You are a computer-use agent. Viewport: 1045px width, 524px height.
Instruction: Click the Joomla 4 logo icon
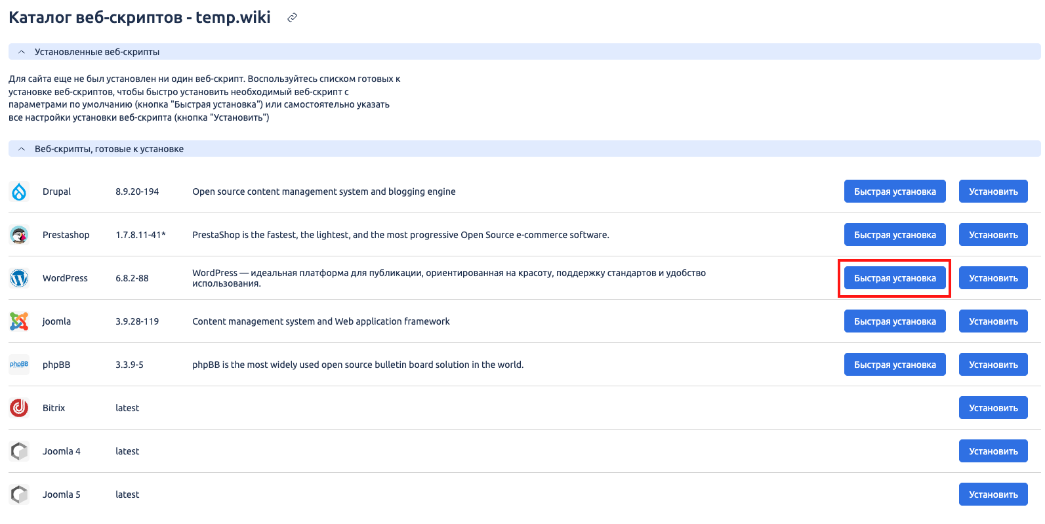tap(19, 451)
